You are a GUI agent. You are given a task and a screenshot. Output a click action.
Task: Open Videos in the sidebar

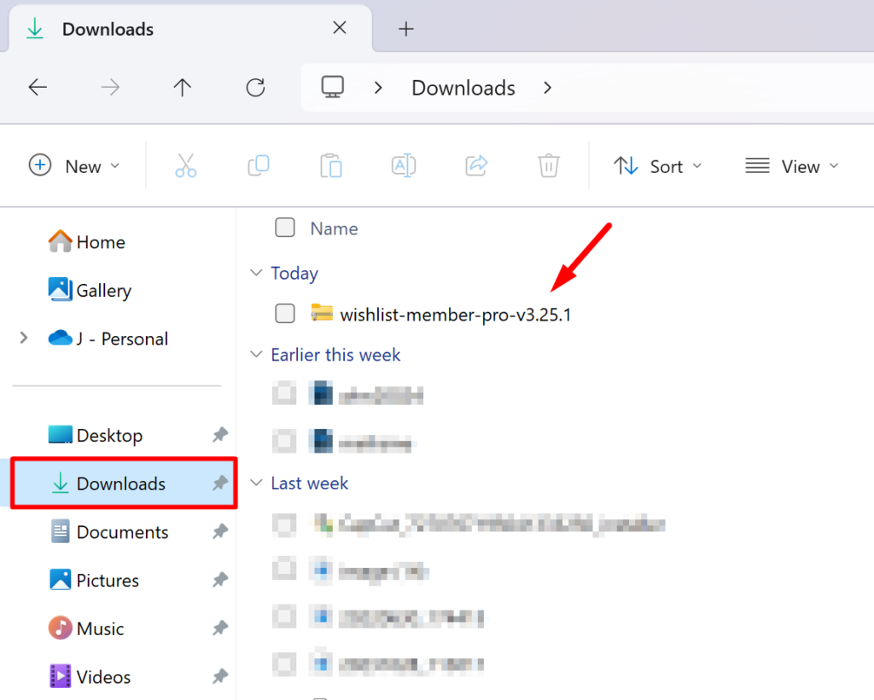point(90,677)
